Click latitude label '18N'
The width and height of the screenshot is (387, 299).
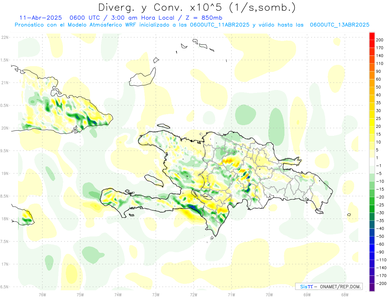(5, 219)
